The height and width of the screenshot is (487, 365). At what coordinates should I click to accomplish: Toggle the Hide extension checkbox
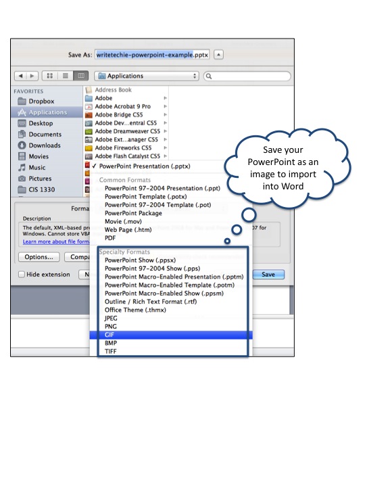(22, 275)
